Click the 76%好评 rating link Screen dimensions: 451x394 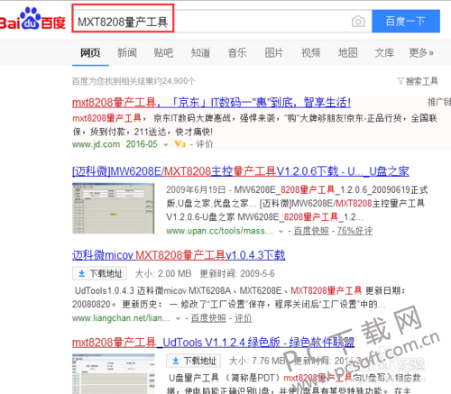click(354, 231)
